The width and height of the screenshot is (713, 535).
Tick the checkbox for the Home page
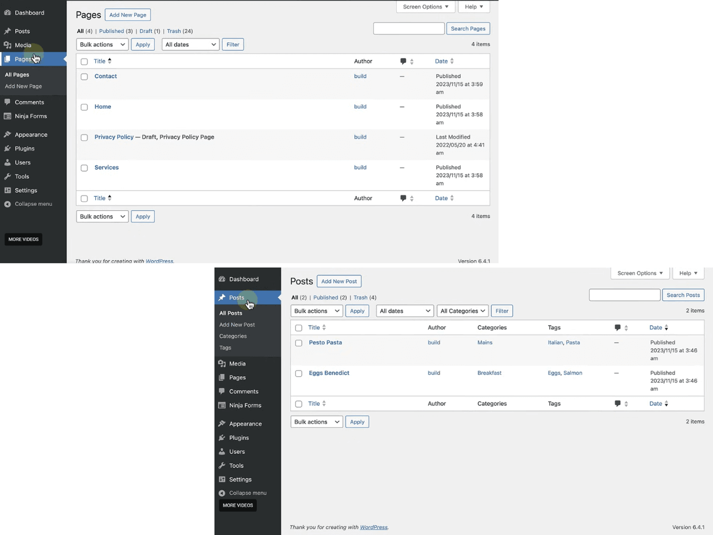[84, 107]
